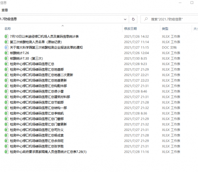Screen dimensions: 198x172
Task: Select the XLSX icon for 核酸统计7.26
Action: 6,53
